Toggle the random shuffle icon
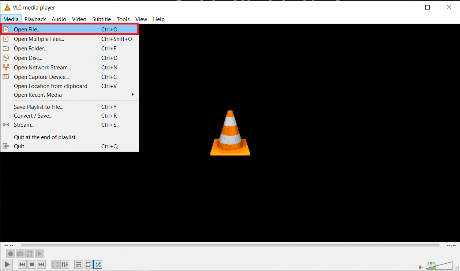The image size is (460, 271). tap(98, 264)
